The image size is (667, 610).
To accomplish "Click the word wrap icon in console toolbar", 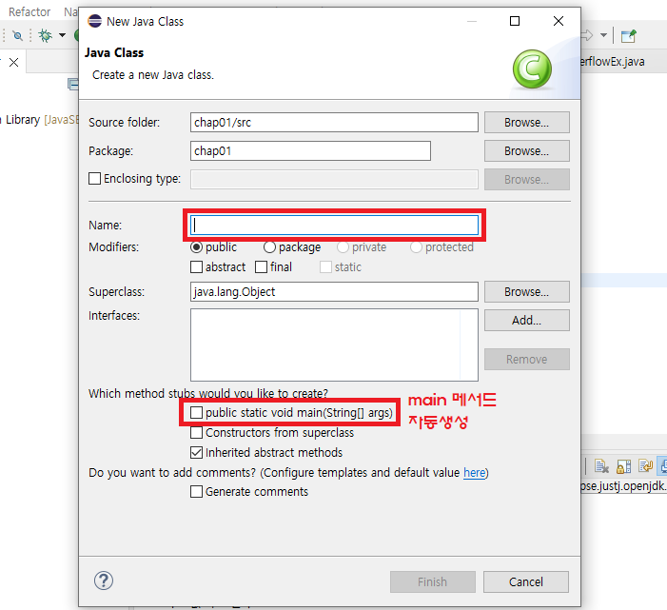I will [x=645, y=466].
